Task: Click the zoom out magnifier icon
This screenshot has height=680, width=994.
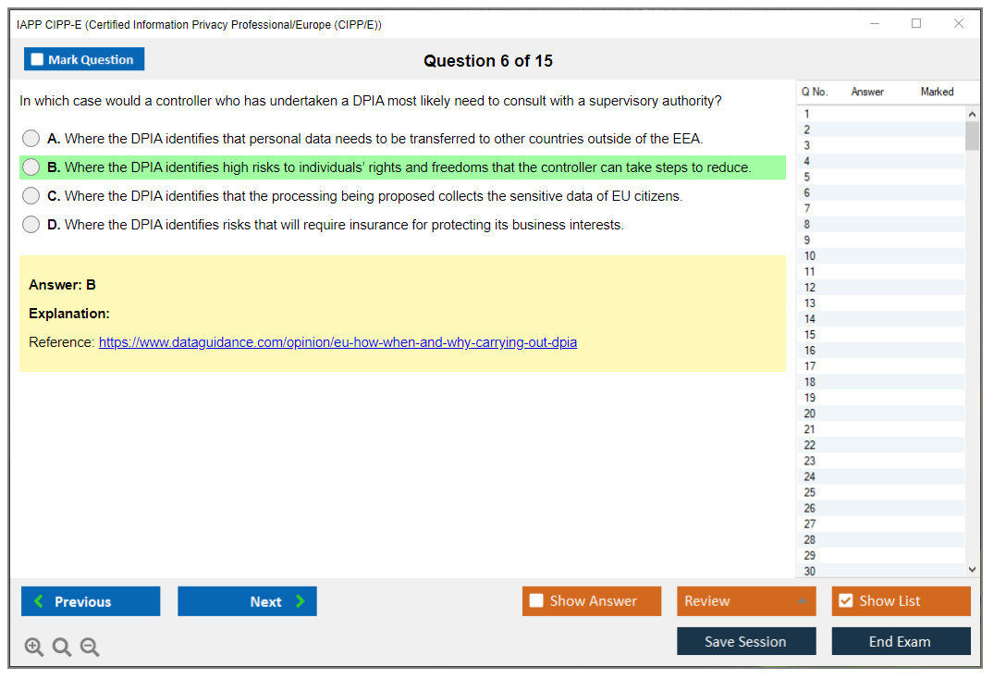Action: (x=90, y=648)
